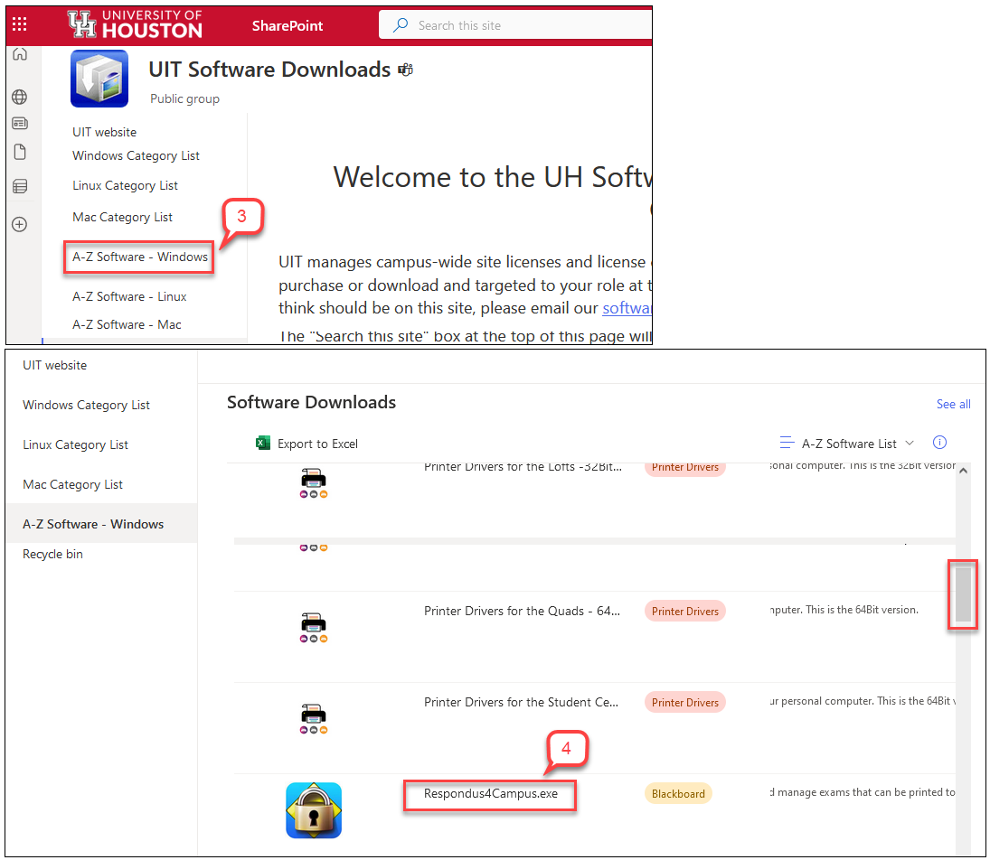Click the Printer Drivers tag on Lofts row
Viewport: 990px width, 860px height.
click(x=685, y=468)
